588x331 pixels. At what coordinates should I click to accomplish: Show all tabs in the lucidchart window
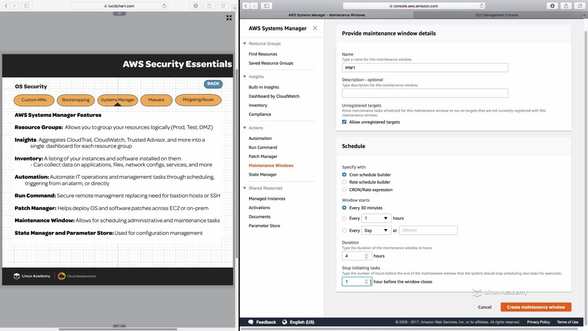223,6
